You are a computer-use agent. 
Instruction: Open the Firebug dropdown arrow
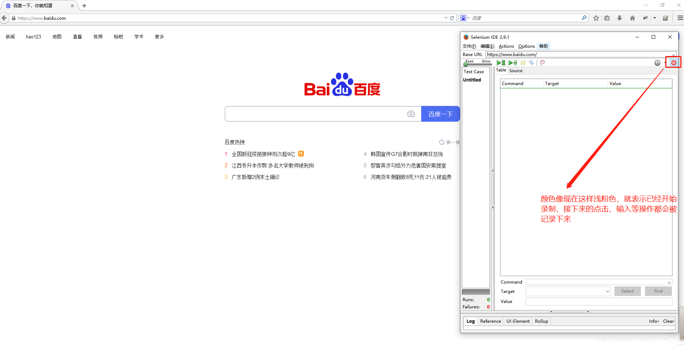[654, 18]
